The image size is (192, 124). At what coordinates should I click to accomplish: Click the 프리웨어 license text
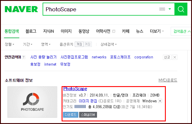pyautogui.click(x=139, y=95)
